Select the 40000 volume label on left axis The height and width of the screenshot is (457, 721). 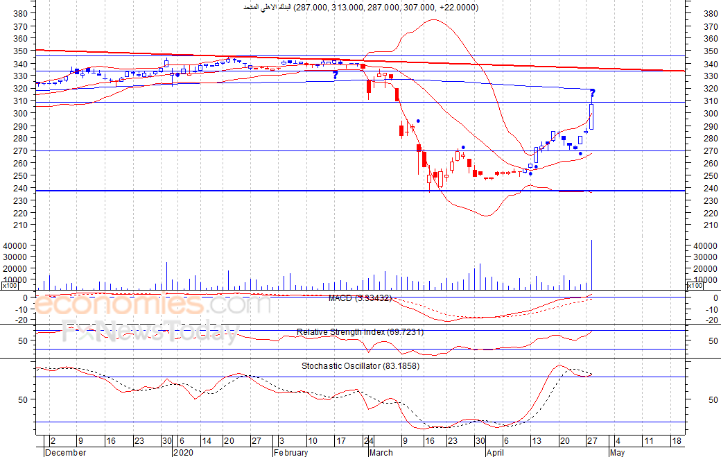(x=16, y=246)
